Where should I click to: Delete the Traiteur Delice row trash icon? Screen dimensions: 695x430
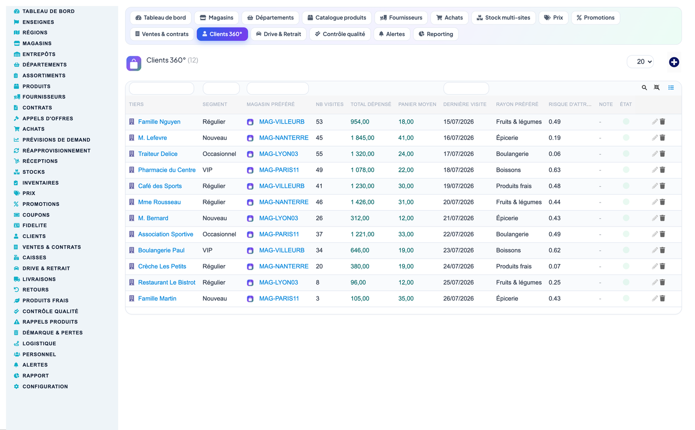click(x=662, y=154)
